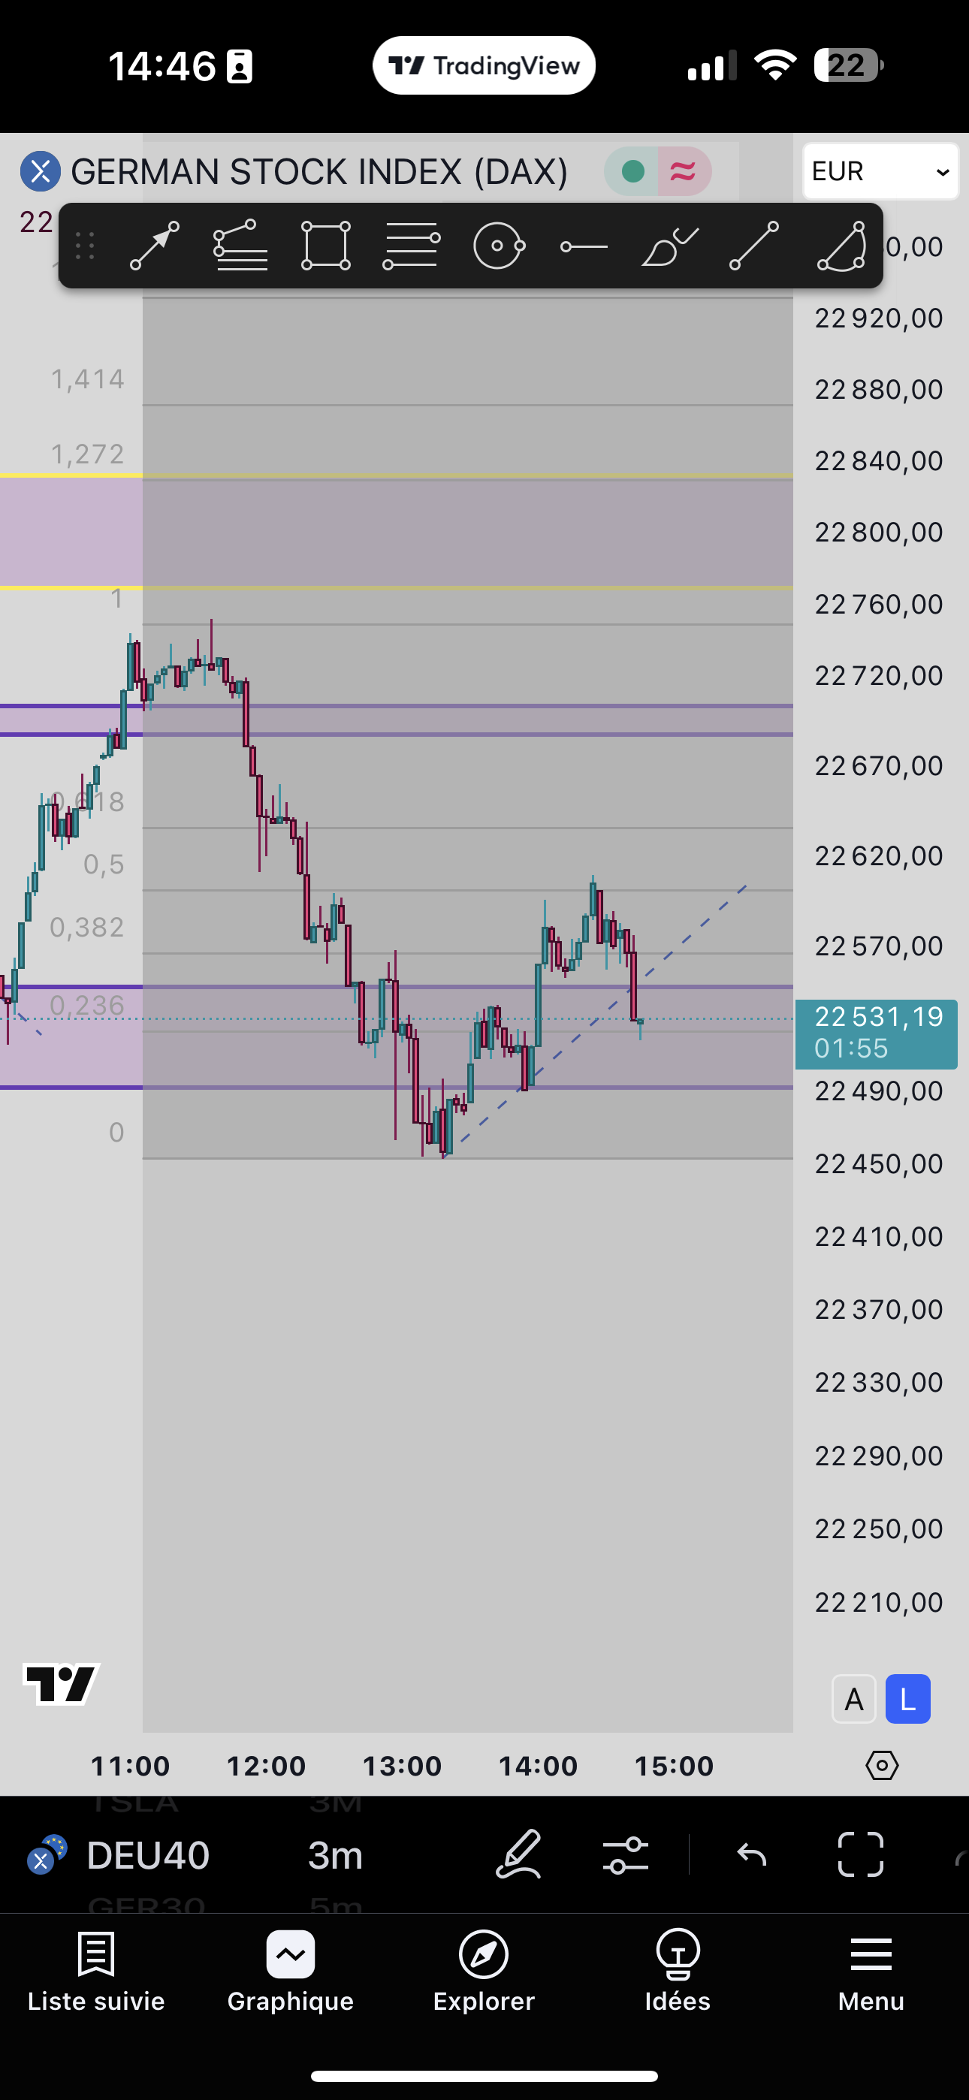This screenshot has height=2100, width=969.
Task: Open the drawing pencil tools
Action: 519,1854
